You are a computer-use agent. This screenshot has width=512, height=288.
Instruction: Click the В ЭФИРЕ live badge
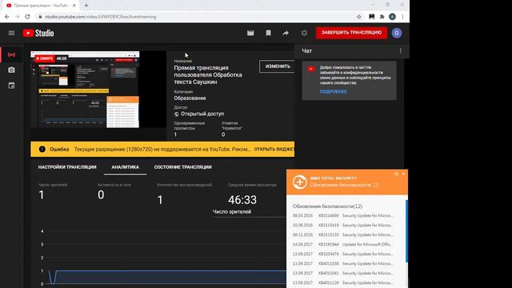tap(45, 58)
